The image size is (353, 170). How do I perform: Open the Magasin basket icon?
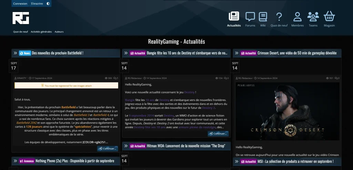pos(329,16)
